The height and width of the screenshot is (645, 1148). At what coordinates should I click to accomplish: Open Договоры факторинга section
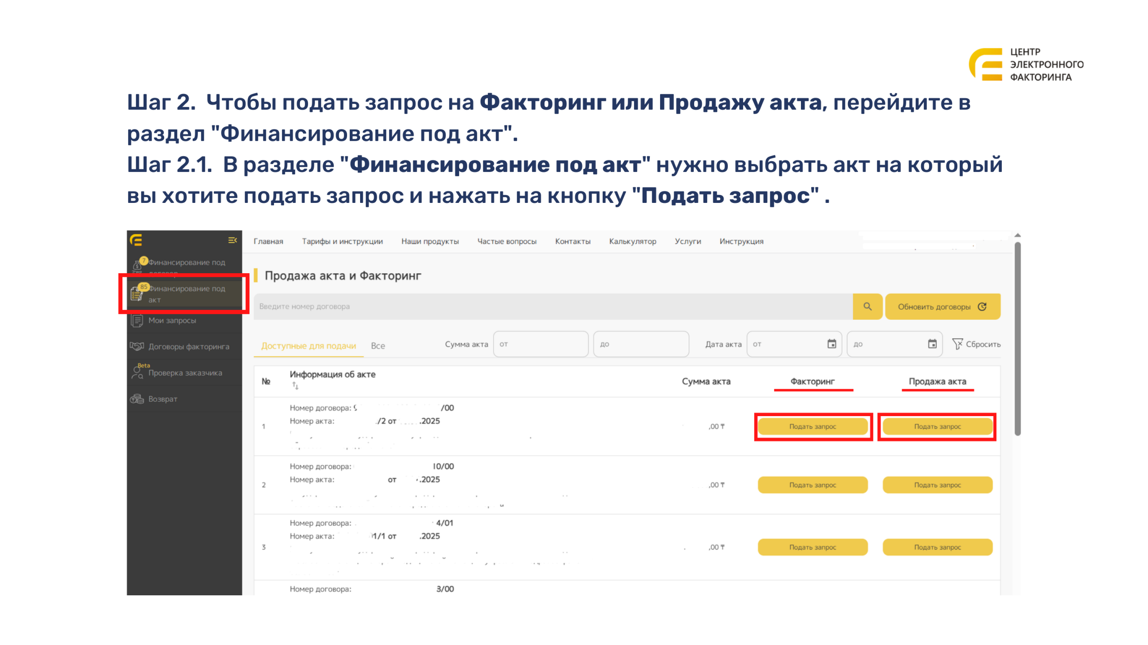184,346
